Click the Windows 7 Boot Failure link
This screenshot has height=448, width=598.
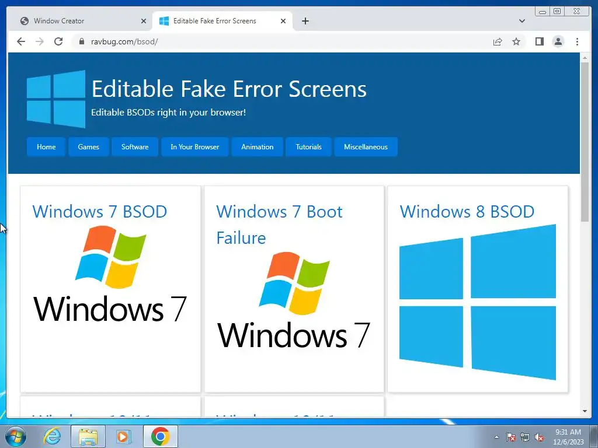point(279,225)
